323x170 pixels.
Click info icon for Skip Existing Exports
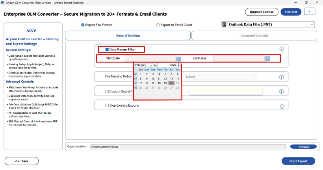pos(282,107)
